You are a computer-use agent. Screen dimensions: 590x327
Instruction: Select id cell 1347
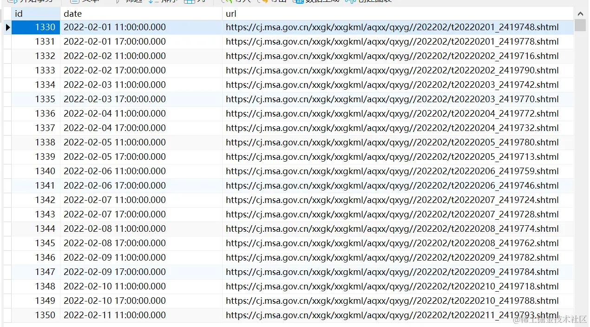[x=36, y=272]
